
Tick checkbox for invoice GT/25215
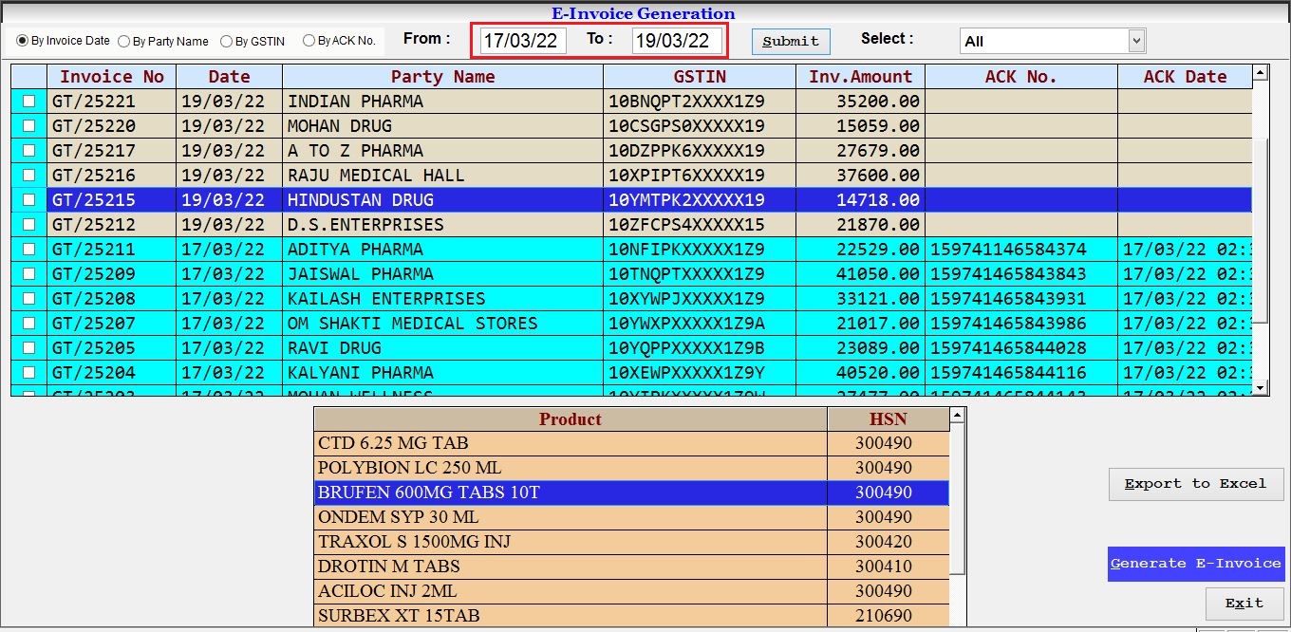[29, 199]
